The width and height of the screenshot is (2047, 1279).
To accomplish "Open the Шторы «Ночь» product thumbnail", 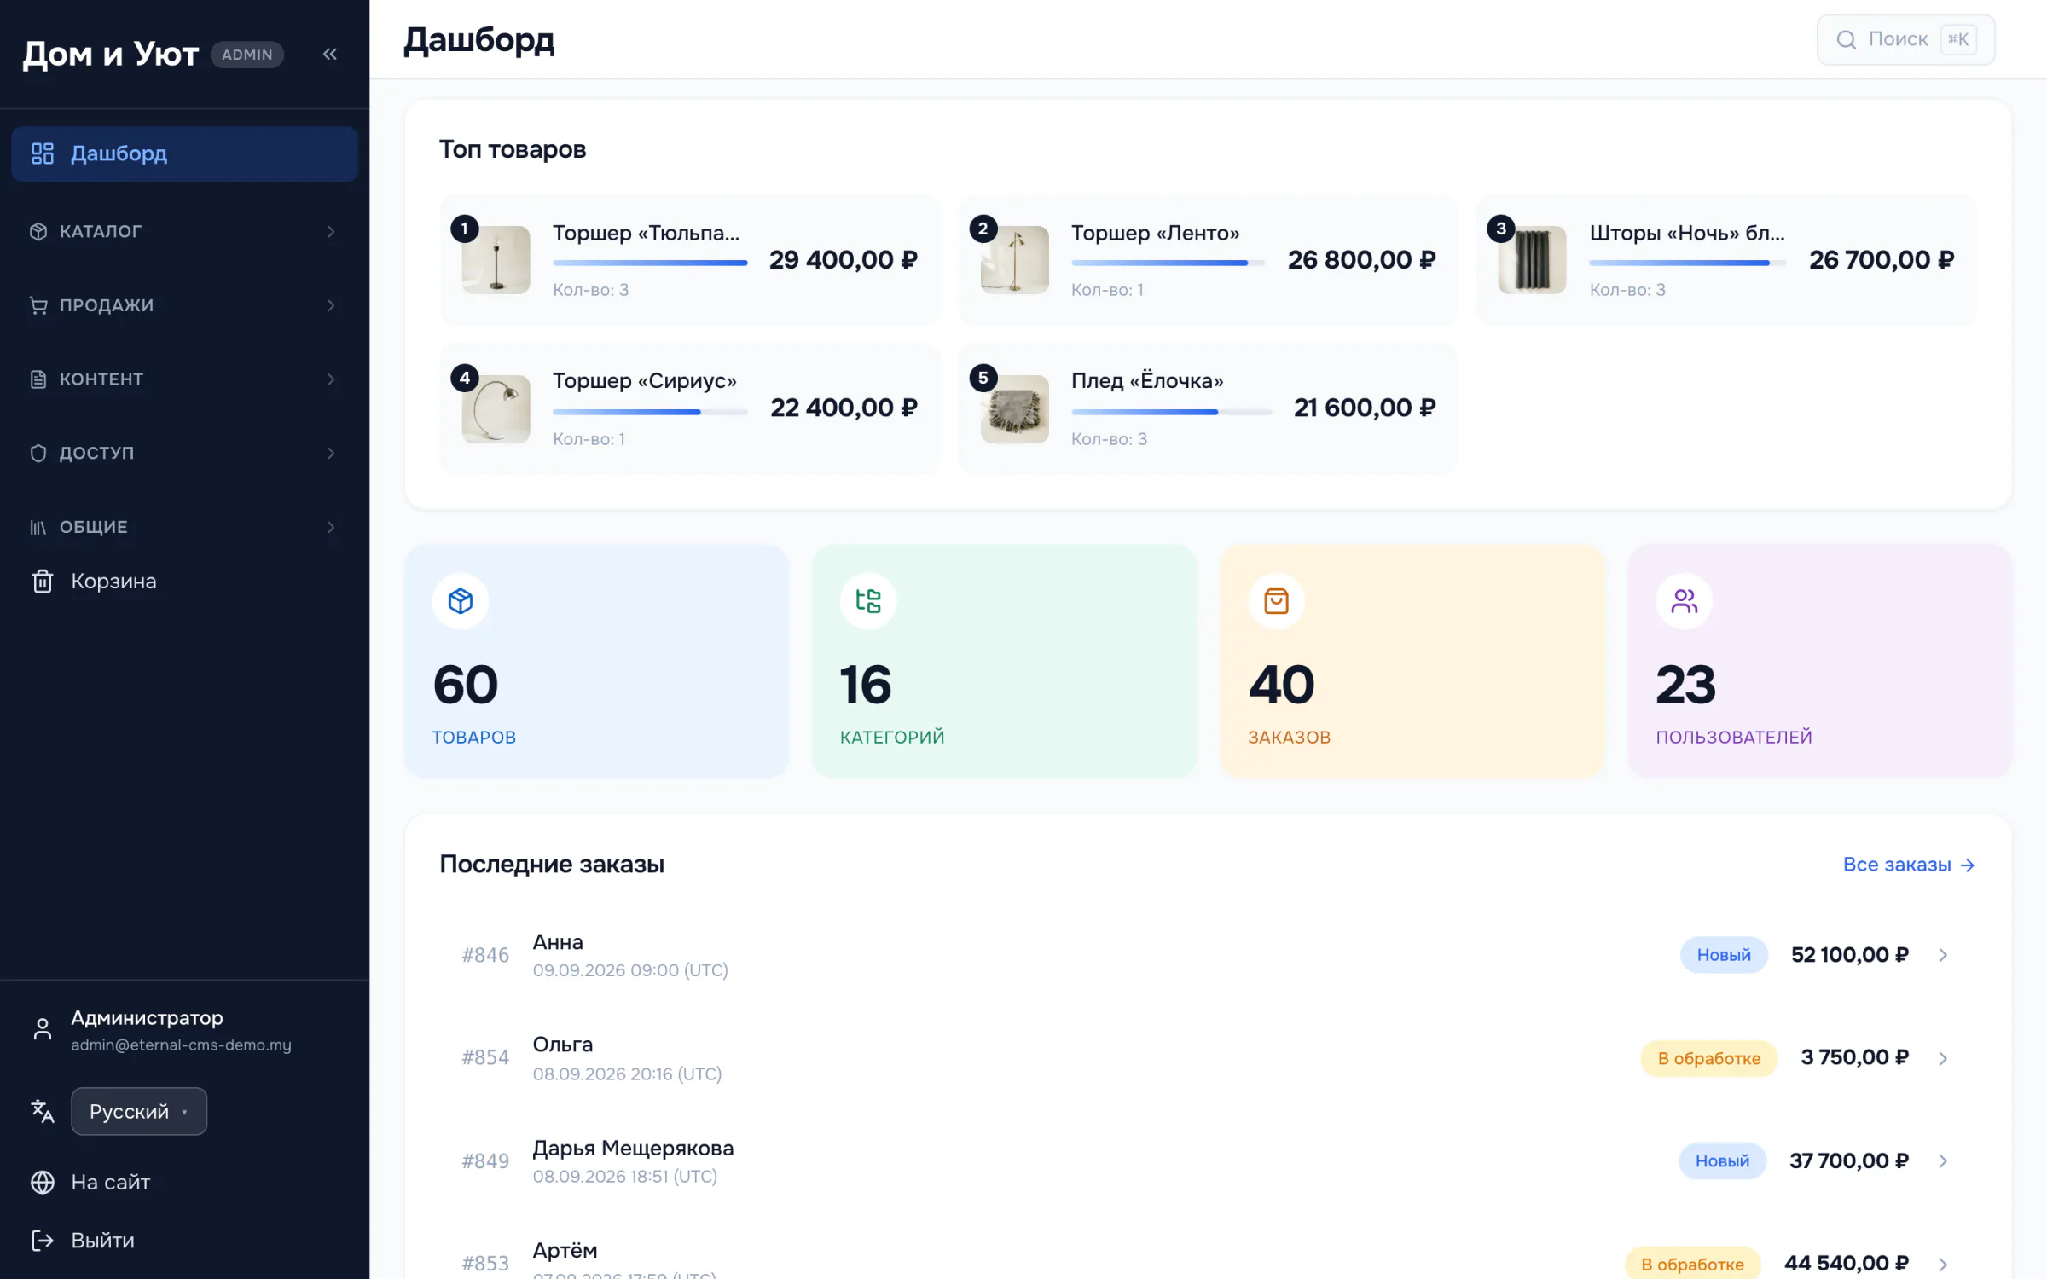I will coord(1533,260).
